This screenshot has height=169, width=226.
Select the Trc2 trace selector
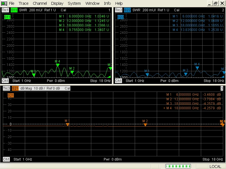[118, 10]
